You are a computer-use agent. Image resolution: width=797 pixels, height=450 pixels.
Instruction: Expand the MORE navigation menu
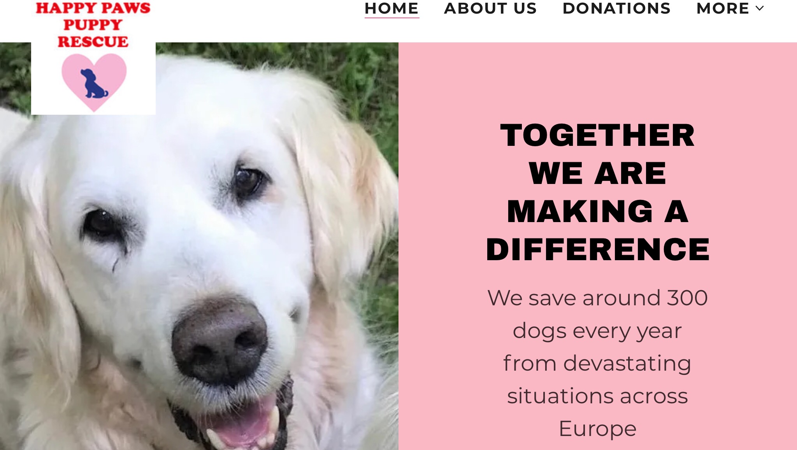click(730, 9)
